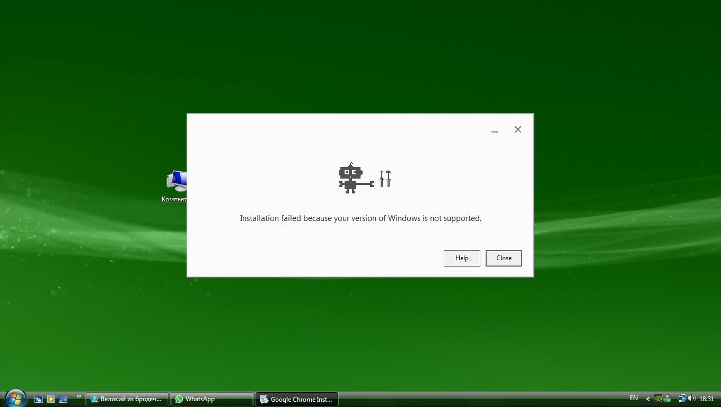Click the NVIDIA tray icon
Image resolution: width=721 pixels, height=407 pixels.
[x=658, y=399]
